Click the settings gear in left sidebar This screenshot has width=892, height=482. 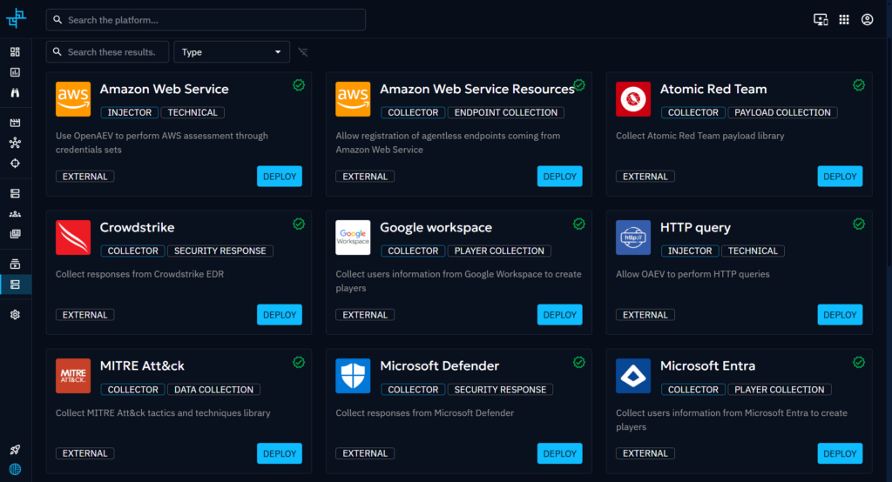click(x=15, y=315)
